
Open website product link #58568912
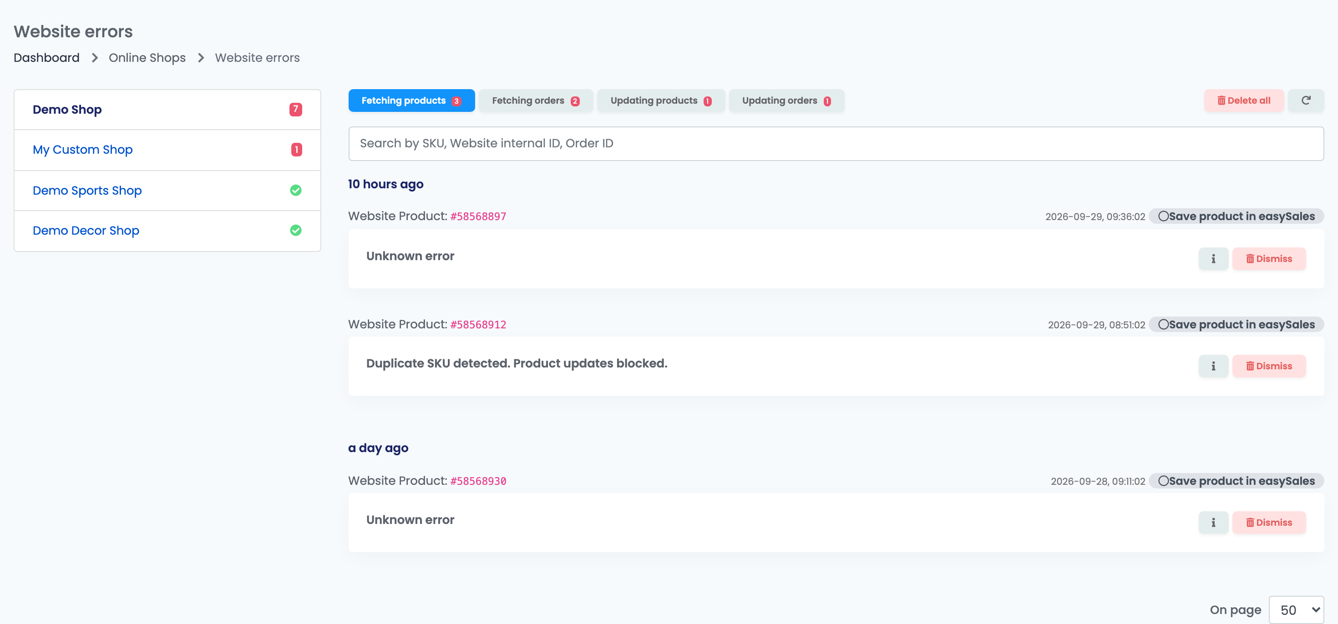coord(478,324)
